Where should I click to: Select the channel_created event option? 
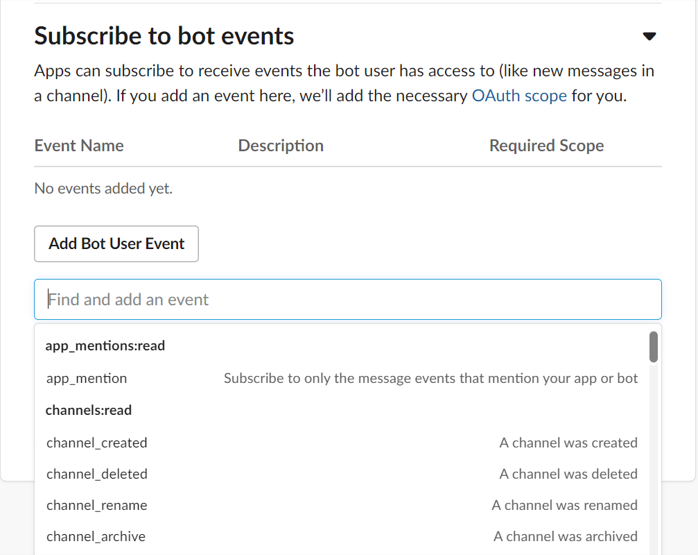pyautogui.click(x=342, y=443)
